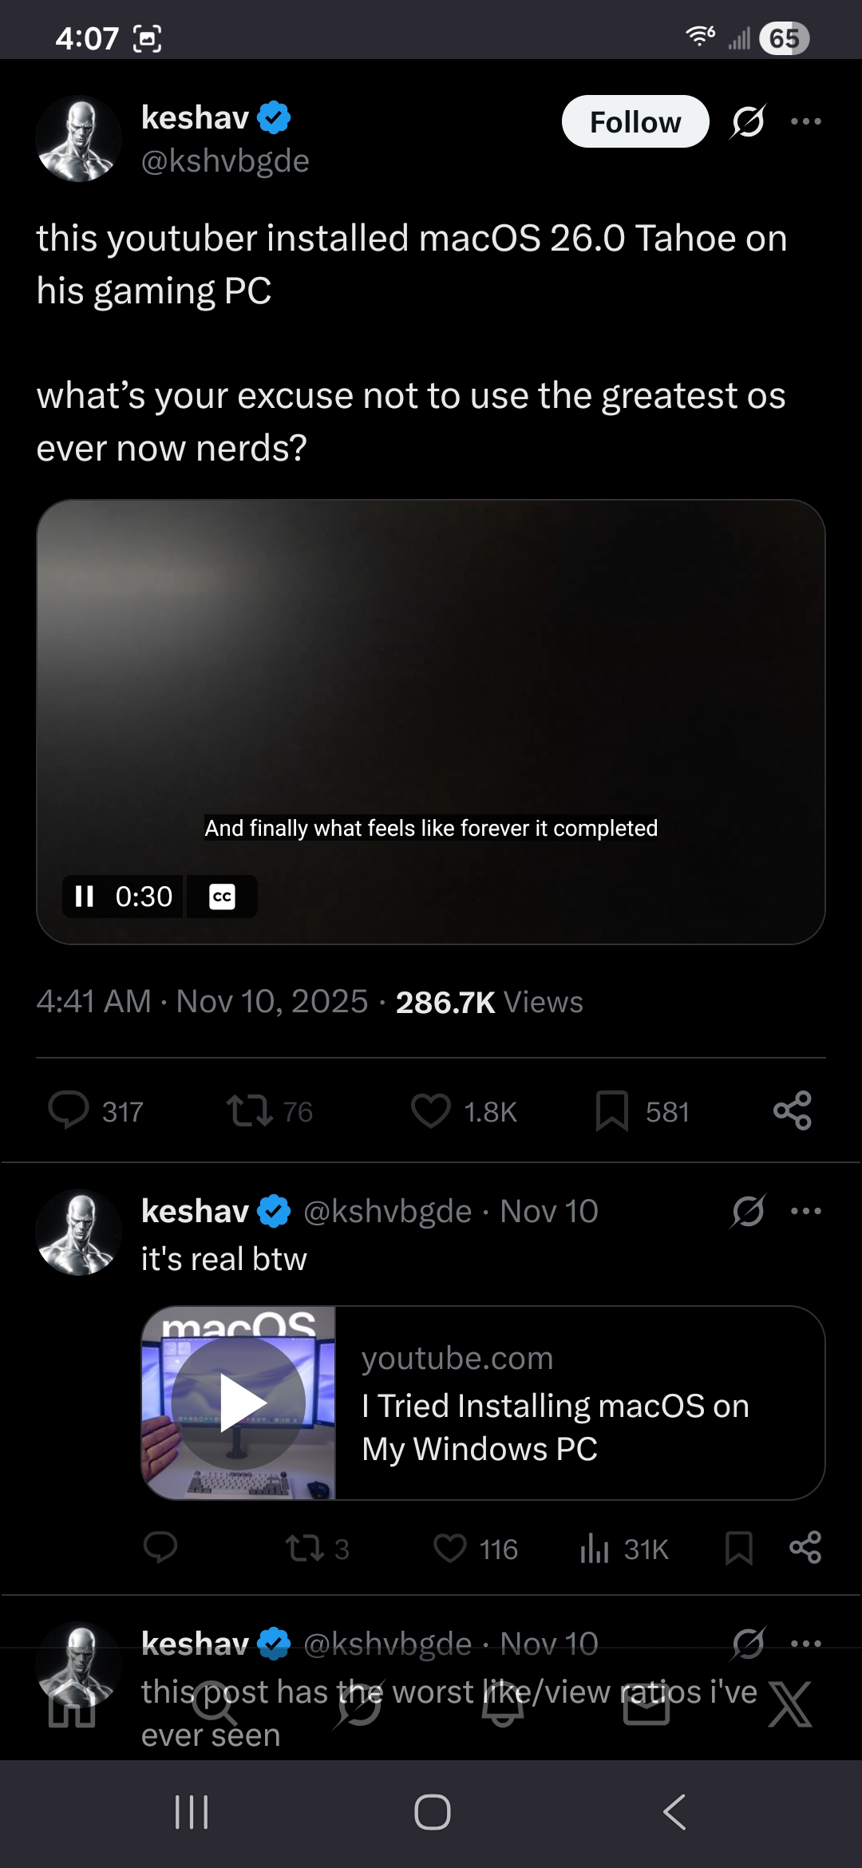Like the main post with 1.8K likes
This screenshot has width=862, height=1868.
(x=431, y=1110)
